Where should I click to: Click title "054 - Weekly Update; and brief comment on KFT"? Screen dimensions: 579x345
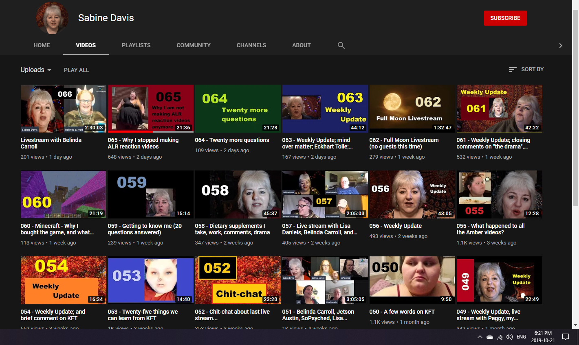point(53,315)
